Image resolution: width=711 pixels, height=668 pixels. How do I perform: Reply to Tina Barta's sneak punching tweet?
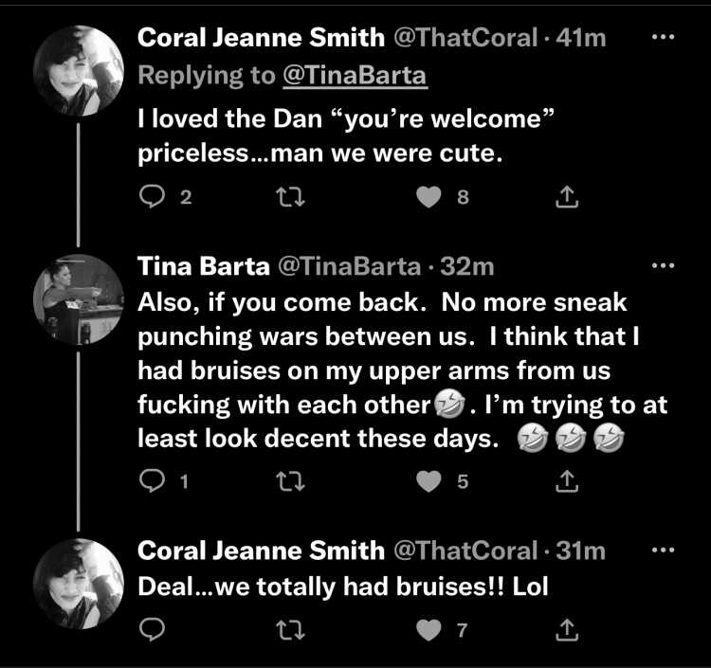click(x=152, y=481)
